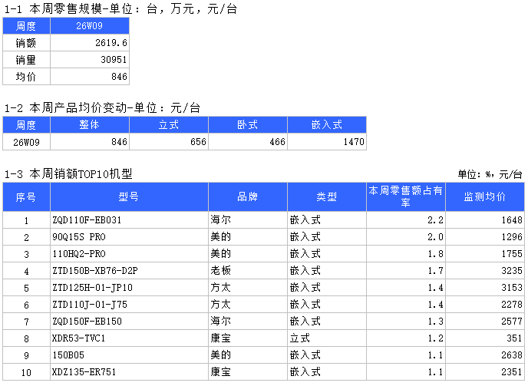Select the 立式 column header in table 1-2
The image size is (528, 386).
169,124
